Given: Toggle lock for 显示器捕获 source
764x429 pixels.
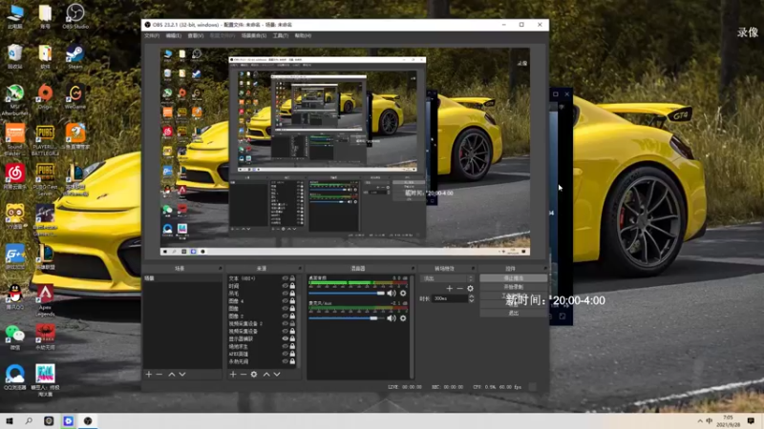Looking at the screenshot, I should coord(292,338).
